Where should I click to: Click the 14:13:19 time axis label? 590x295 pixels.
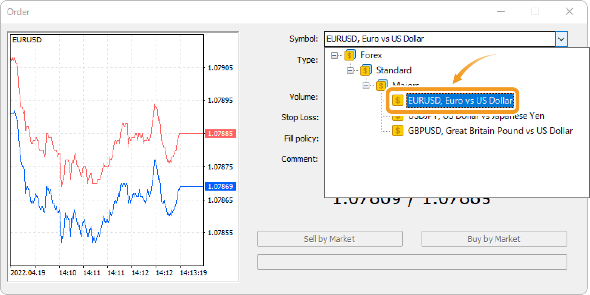pyautogui.click(x=193, y=272)
